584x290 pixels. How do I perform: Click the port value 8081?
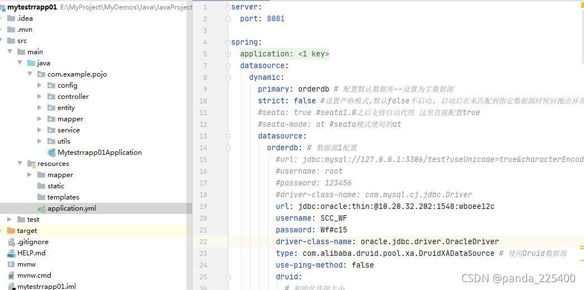coord(276,18)
